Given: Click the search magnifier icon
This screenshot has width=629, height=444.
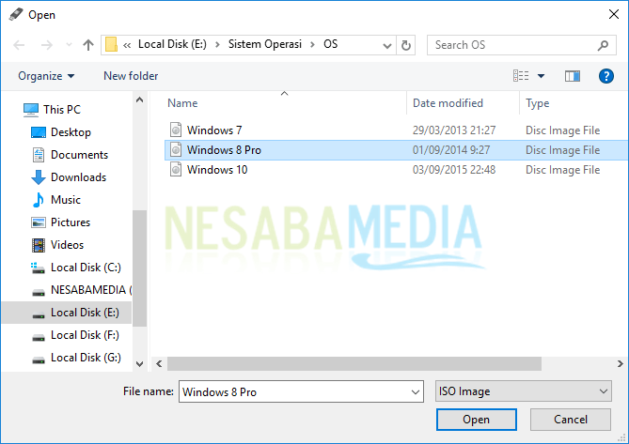Looking at the screenshot, I should 603,44.
